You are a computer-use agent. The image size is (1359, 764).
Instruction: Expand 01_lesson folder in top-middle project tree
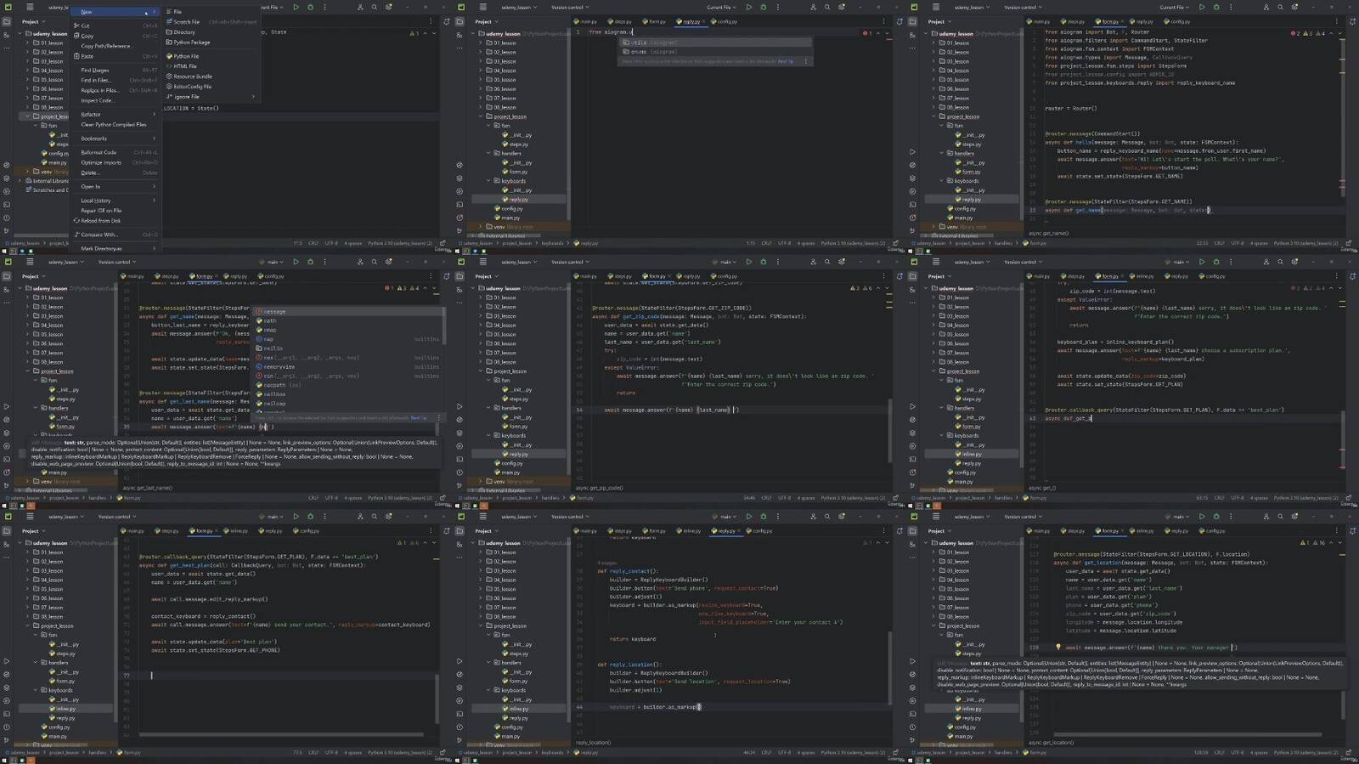481,42
